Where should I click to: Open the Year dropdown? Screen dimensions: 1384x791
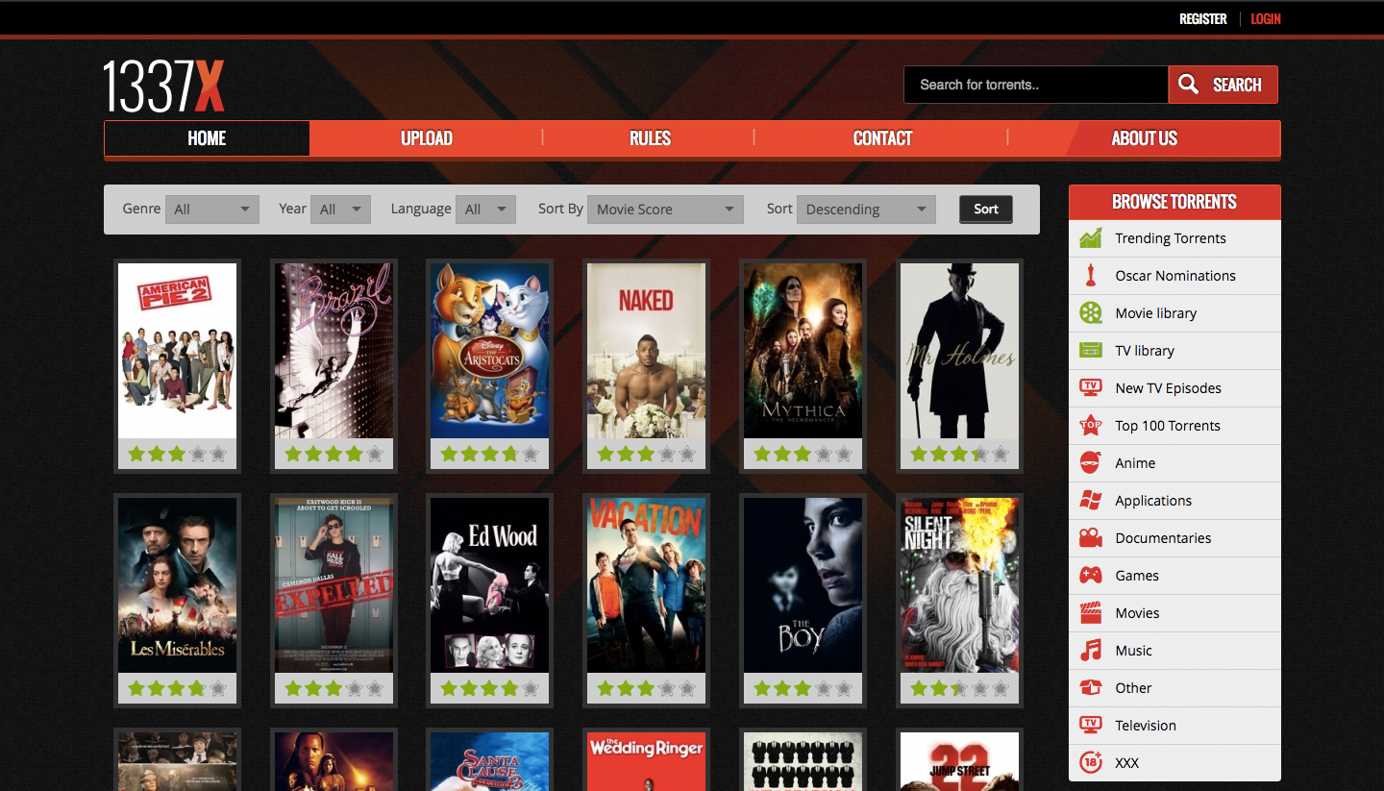340,210
